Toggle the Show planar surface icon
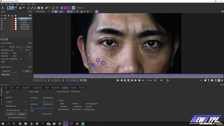 pos(62,8)
